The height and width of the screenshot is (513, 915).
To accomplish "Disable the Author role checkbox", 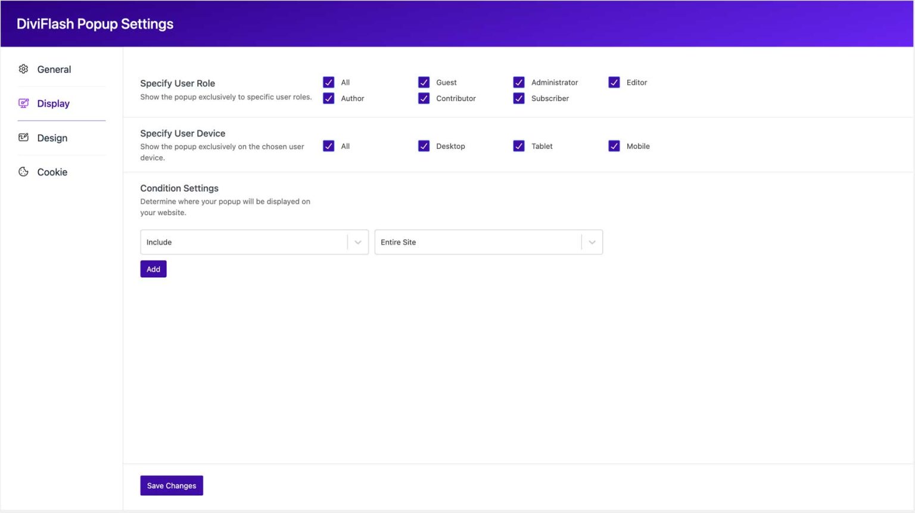I will [329, 98].
